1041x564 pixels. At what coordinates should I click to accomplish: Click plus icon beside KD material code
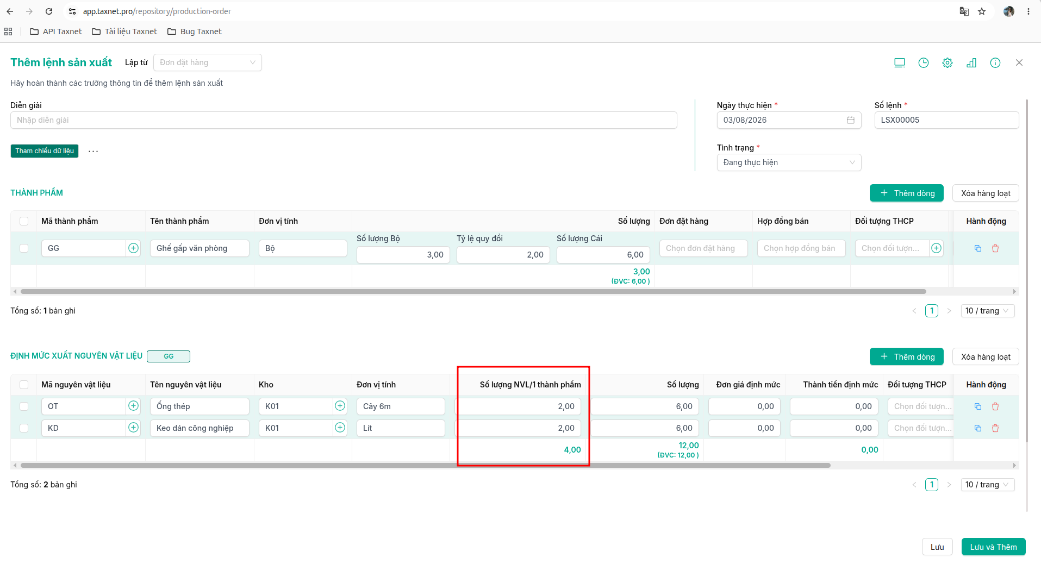coord(133,428)
